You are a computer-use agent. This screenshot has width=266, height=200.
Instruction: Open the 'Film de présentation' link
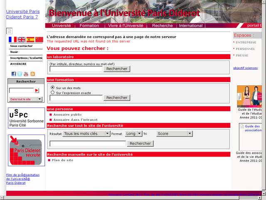click(x=23, y=179)
